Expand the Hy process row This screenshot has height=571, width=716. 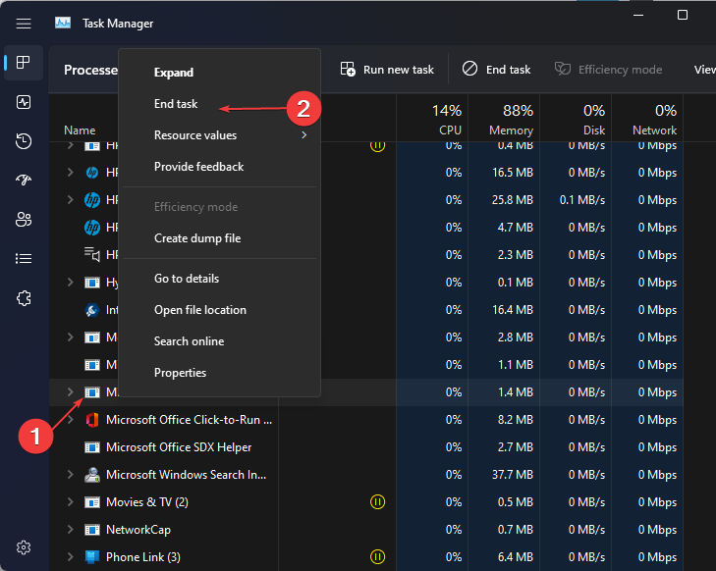[x=71, y=283]
